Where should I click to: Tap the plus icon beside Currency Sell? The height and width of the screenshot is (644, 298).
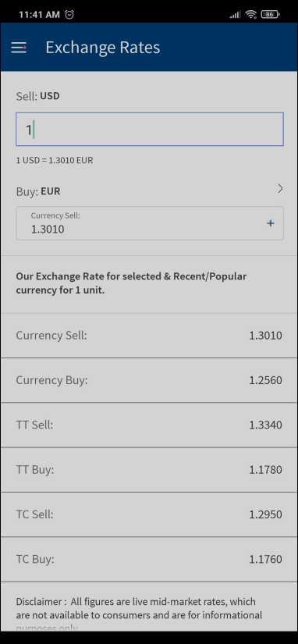271,223
